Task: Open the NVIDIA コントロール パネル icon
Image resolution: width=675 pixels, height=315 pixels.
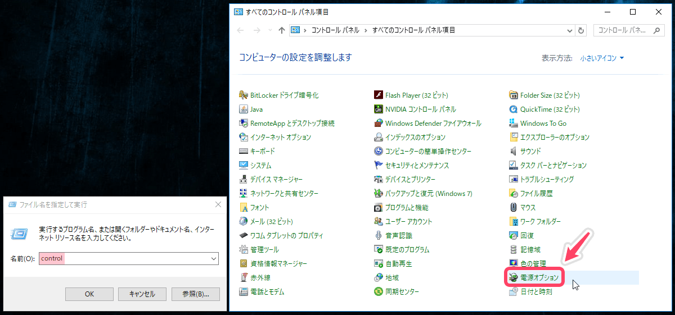Action: (379, 109)
